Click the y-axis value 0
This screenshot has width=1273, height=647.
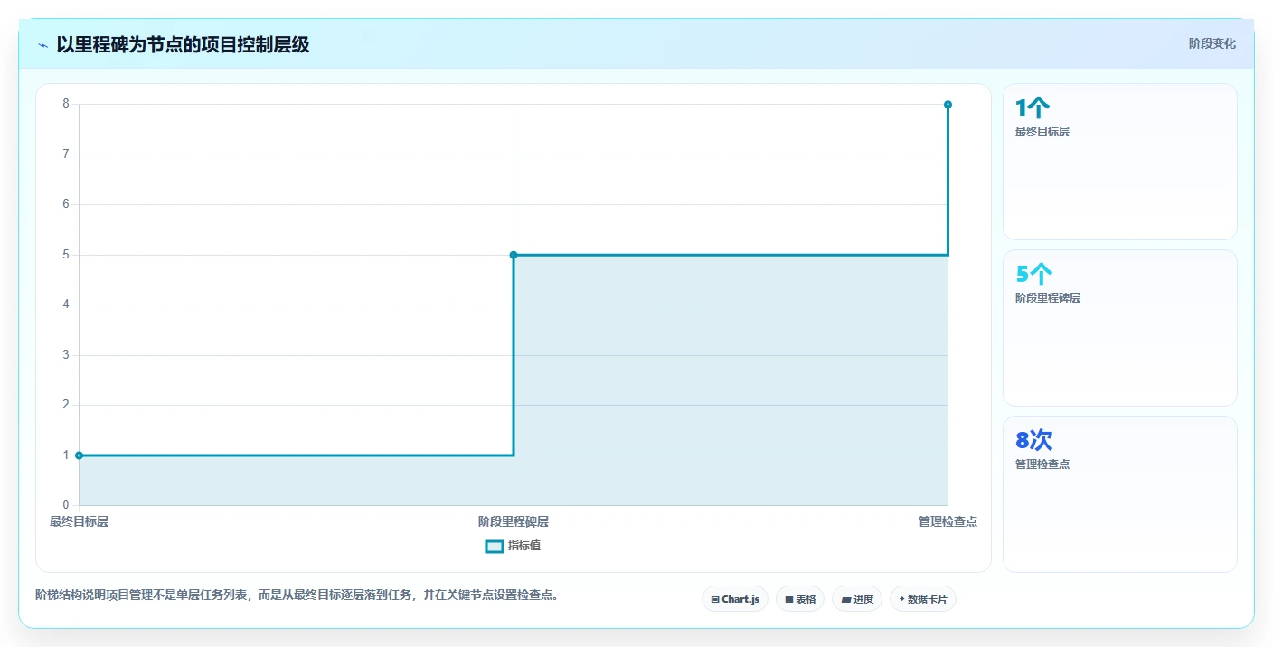click(x=66, y=505)
